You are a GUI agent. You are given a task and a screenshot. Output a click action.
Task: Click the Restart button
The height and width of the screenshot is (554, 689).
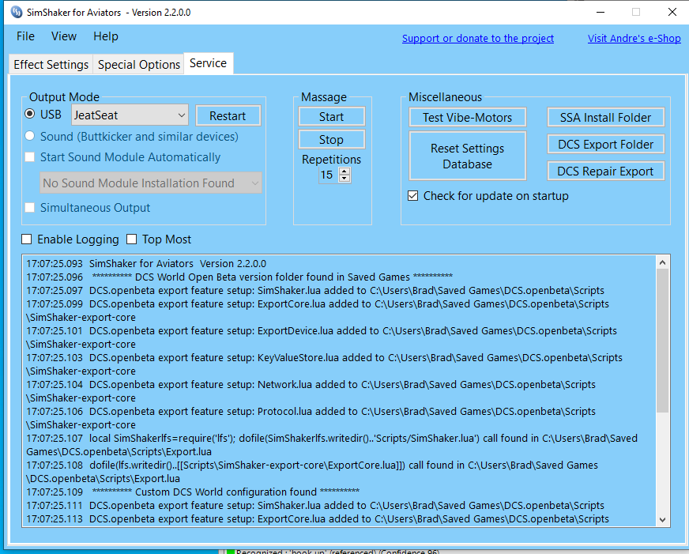coord(228,115)
